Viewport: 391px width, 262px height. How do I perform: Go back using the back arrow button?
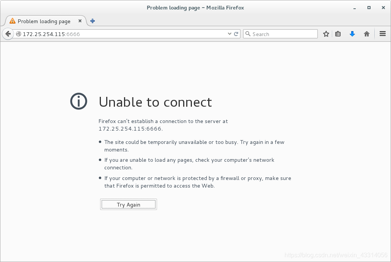[x=8, y=34]
